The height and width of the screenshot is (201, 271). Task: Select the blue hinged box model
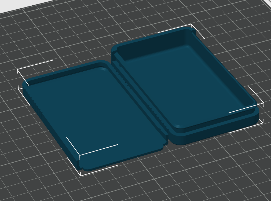141,99
